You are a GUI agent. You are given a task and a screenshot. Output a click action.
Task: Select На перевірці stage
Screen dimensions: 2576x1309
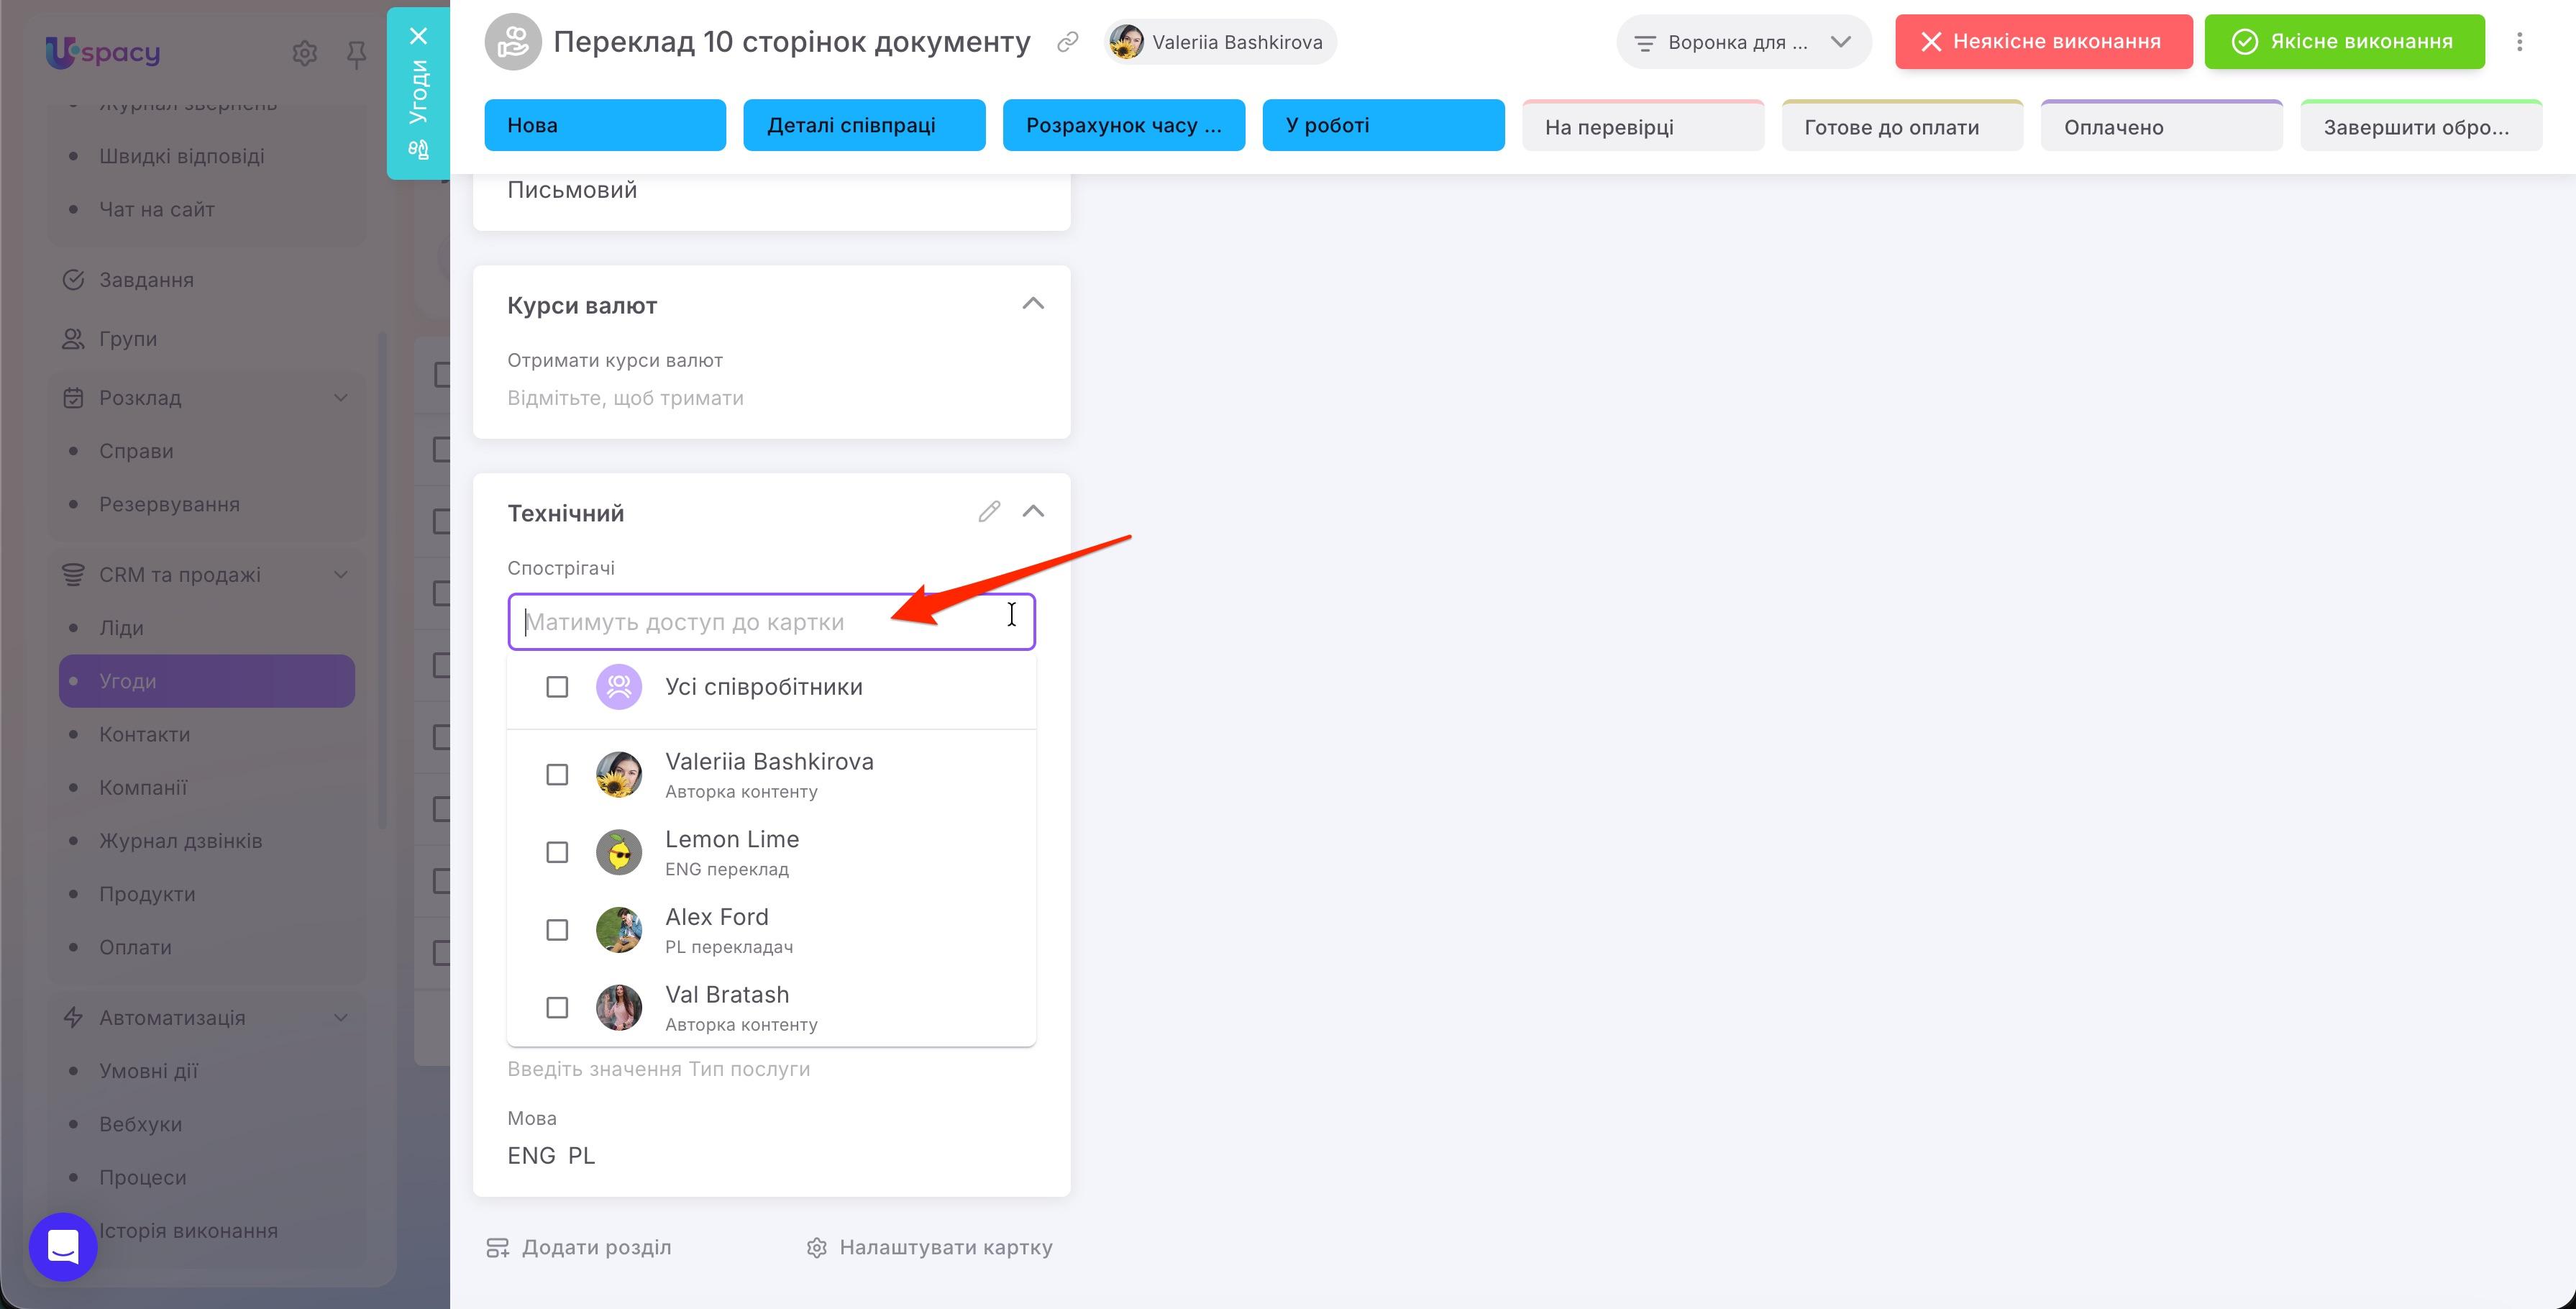[x=1642, y=126]
